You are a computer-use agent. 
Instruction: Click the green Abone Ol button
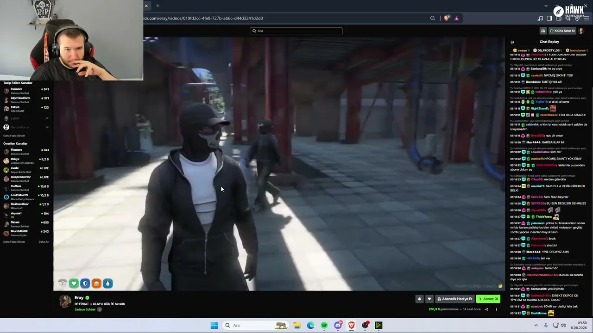pos(488,299)
